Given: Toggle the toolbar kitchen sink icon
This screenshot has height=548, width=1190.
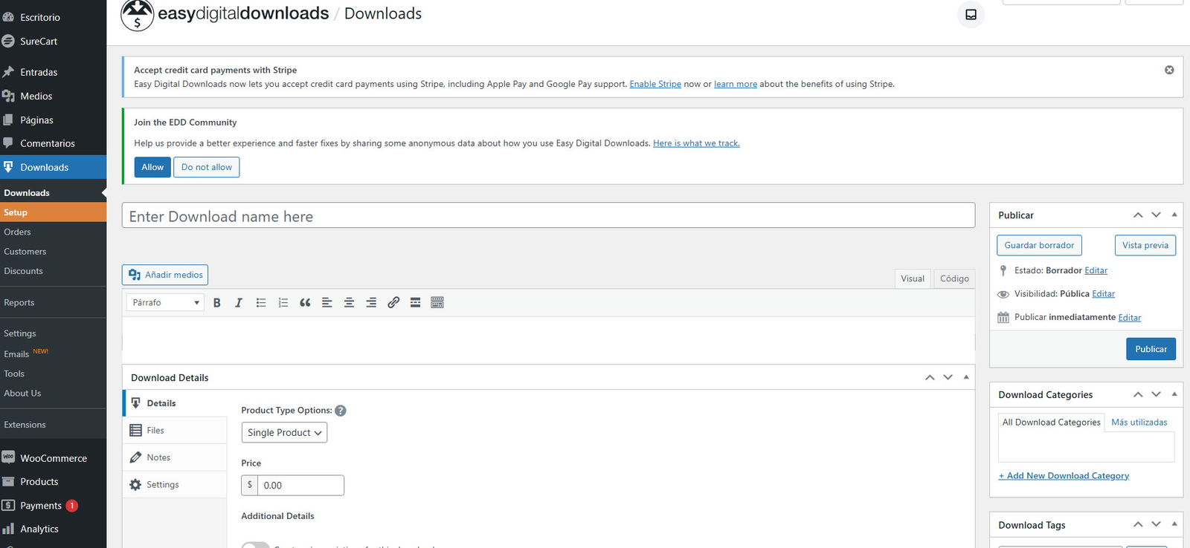Looking at the screenshot, I should [x=437, y=302].
